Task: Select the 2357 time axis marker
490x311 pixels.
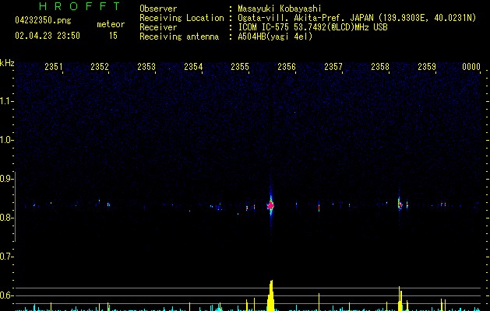Action: click(x=333, y=66)
